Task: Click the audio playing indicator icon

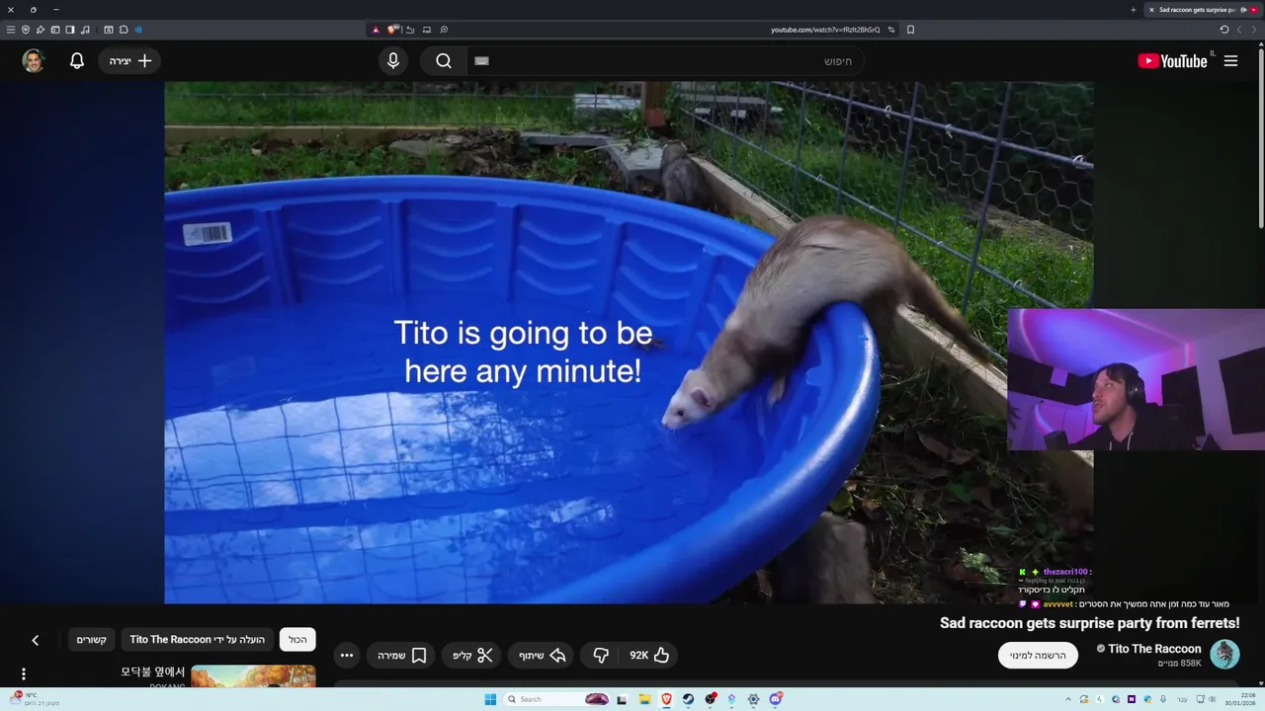Action: coord(138,30)
